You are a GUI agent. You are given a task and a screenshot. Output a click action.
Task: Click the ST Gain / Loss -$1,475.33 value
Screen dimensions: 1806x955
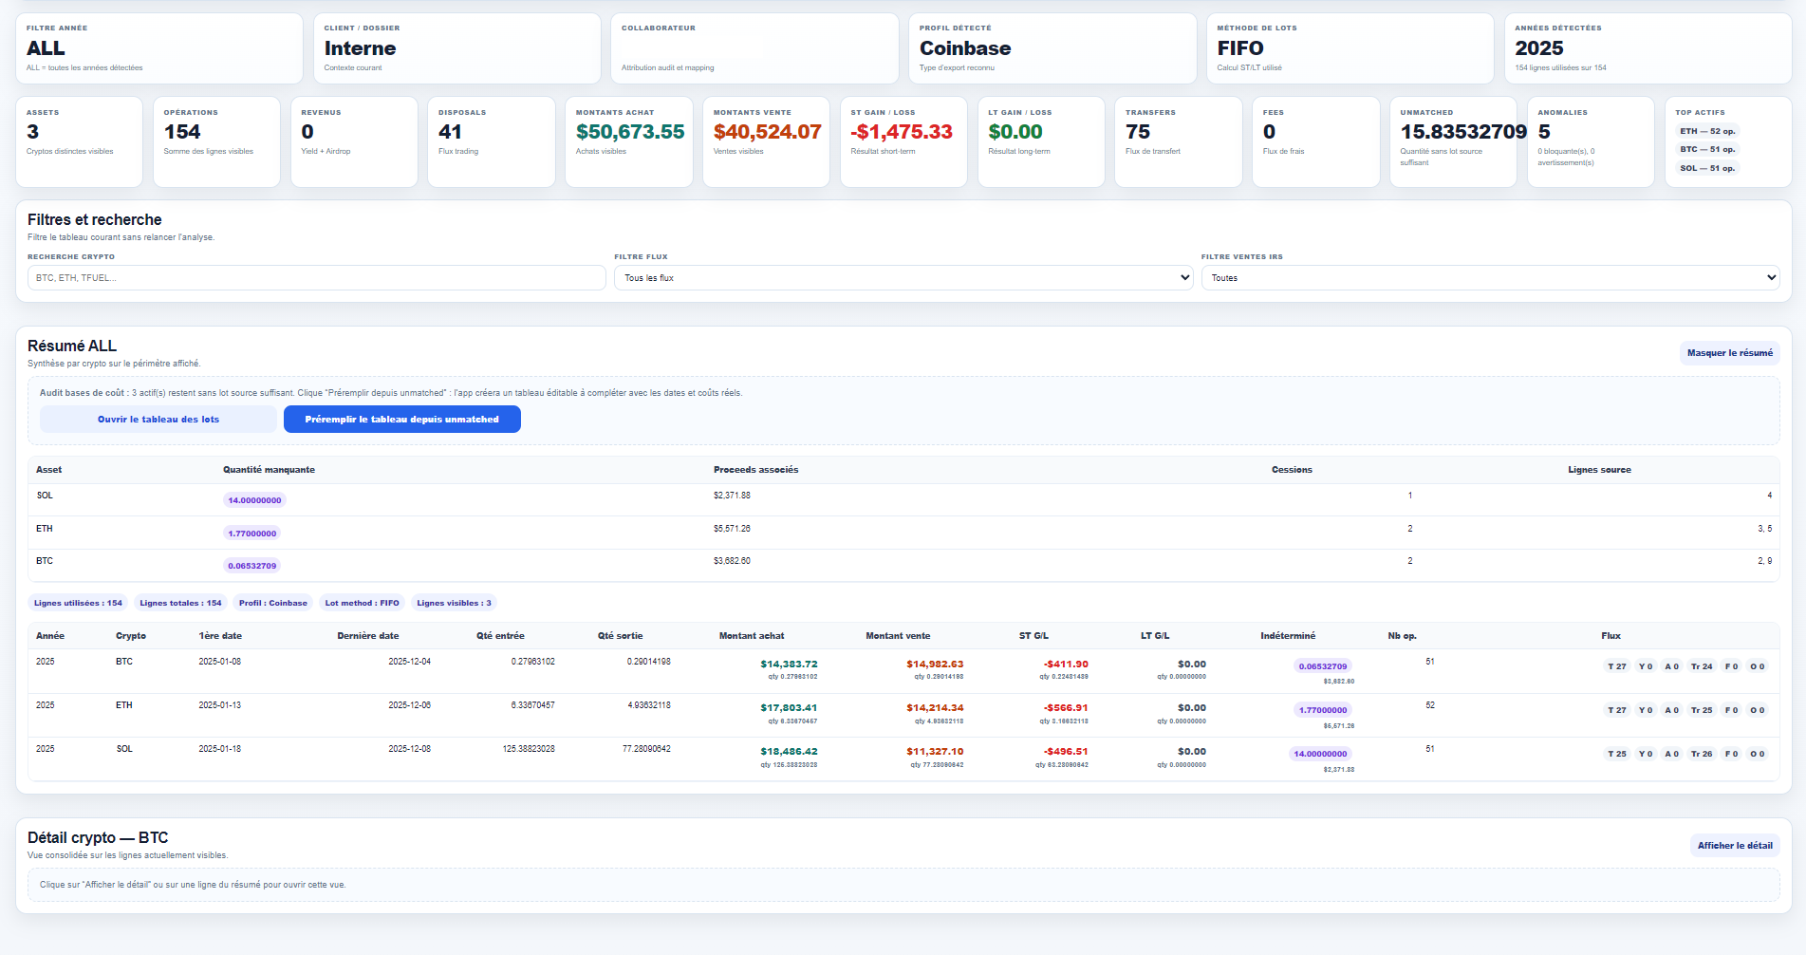(x=902, y=132)
